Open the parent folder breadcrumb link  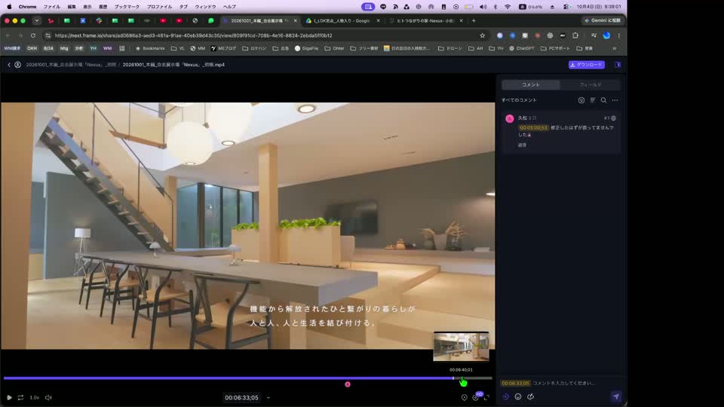click(x=71, y=65)
